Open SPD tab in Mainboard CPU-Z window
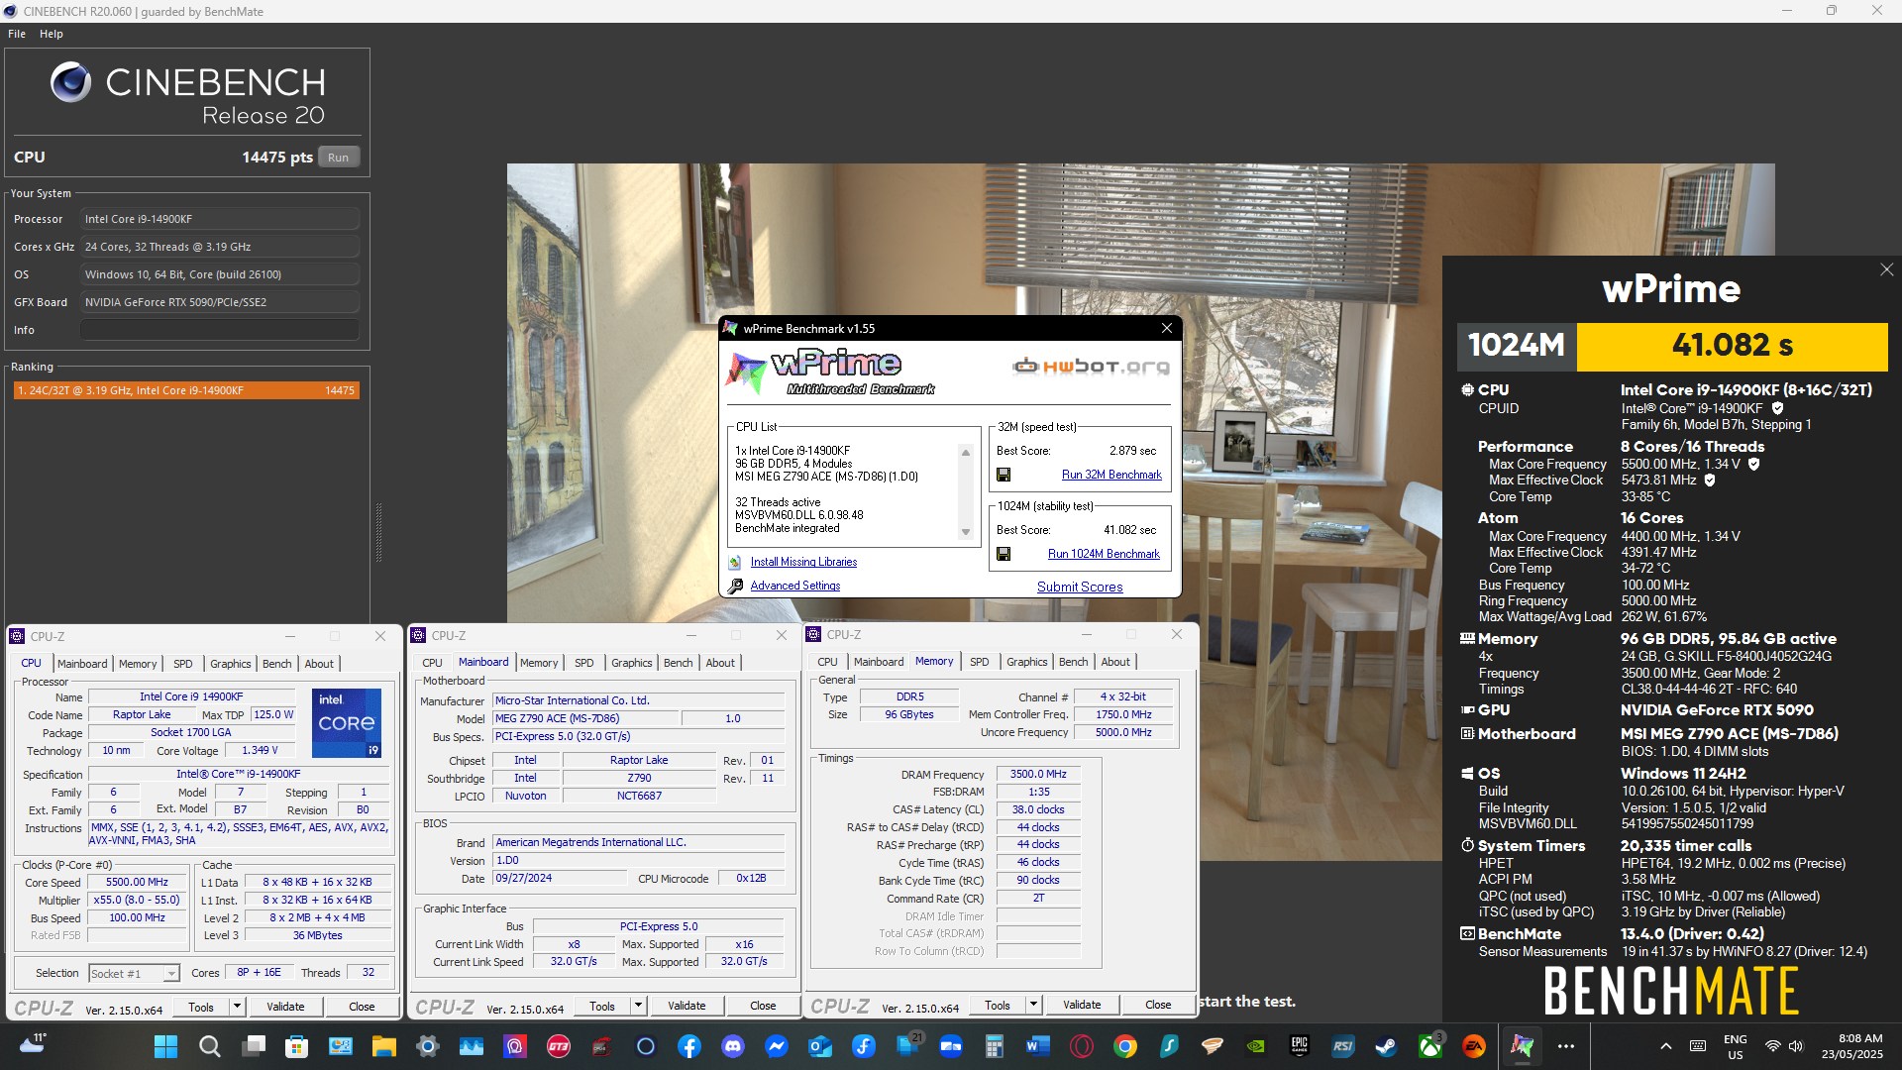The height and width of the screenshot is (1070, 1902). [x=584, y=663]
